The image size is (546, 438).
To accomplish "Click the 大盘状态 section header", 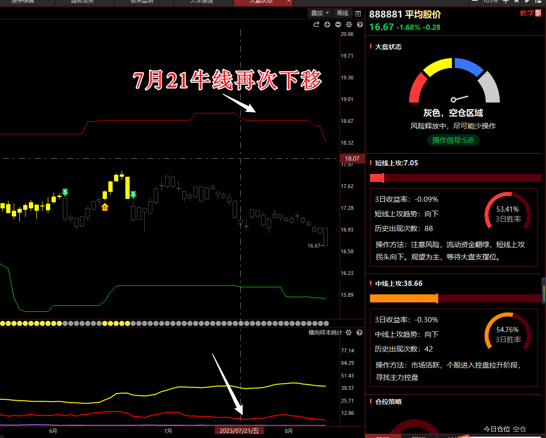I will 388,47.
